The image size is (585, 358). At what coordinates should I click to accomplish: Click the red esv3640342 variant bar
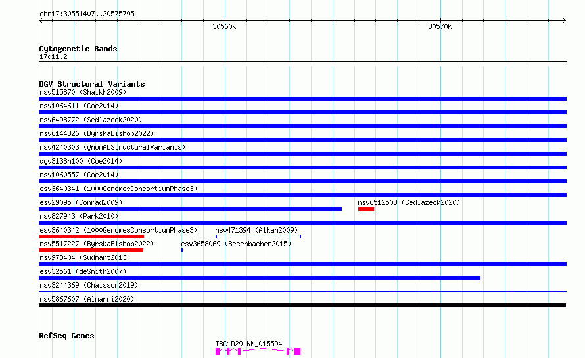coord(91,236)
